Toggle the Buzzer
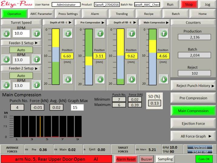Image resolution: width=217 pixels, height=163 pixels. (x=146, y=159)
